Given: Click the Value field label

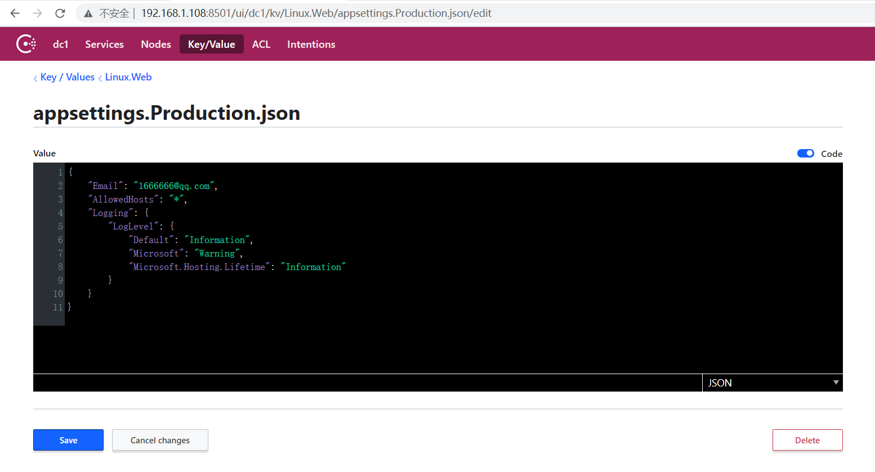Looking at the screenshot, I should (x=44, y=154).
